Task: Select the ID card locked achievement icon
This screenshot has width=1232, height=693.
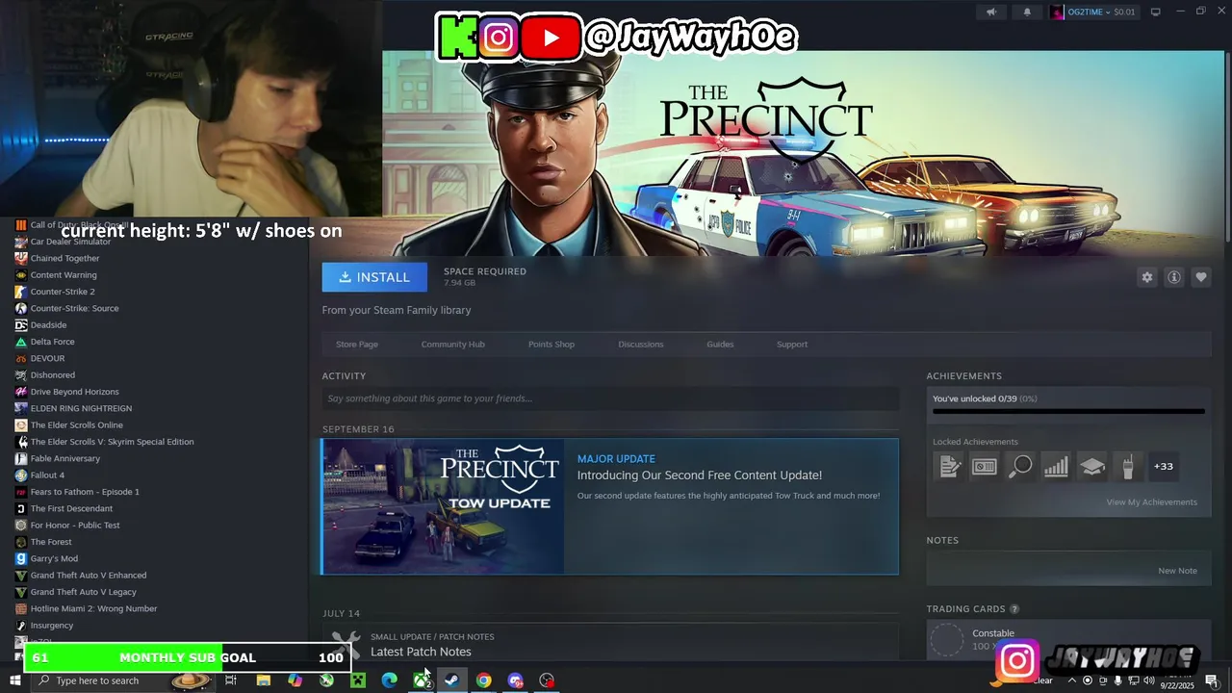Action: click(985, 467)
